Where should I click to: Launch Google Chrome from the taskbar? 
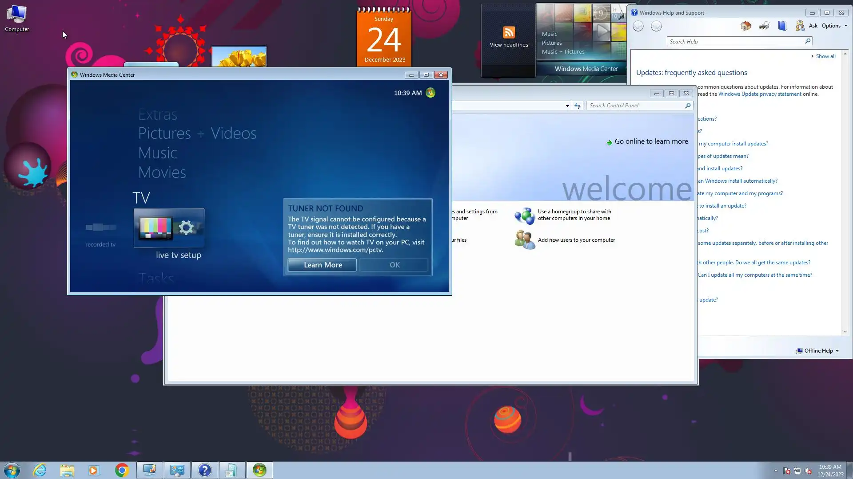click(x=122, y=470)
